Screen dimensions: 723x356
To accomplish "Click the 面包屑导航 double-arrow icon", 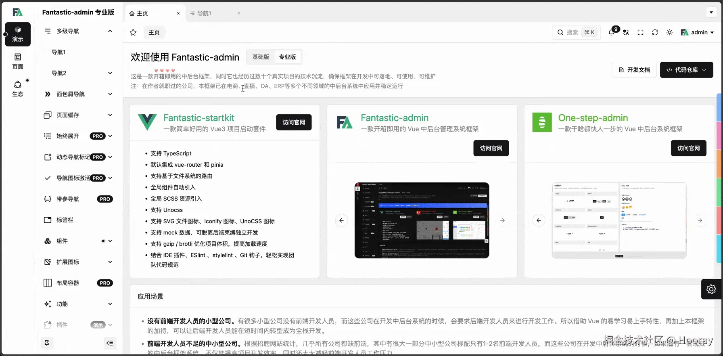I will coord(48,94).
